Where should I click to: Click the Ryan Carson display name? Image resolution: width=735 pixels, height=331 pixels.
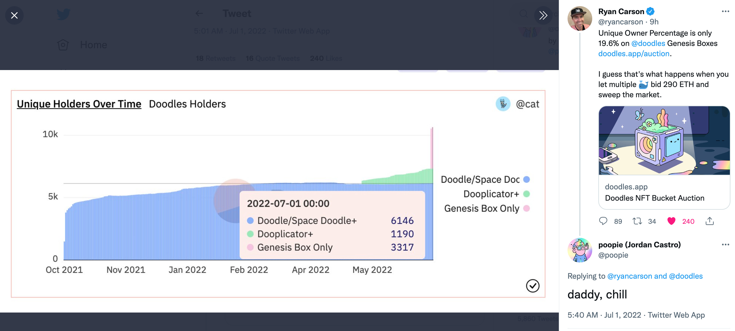621,11
